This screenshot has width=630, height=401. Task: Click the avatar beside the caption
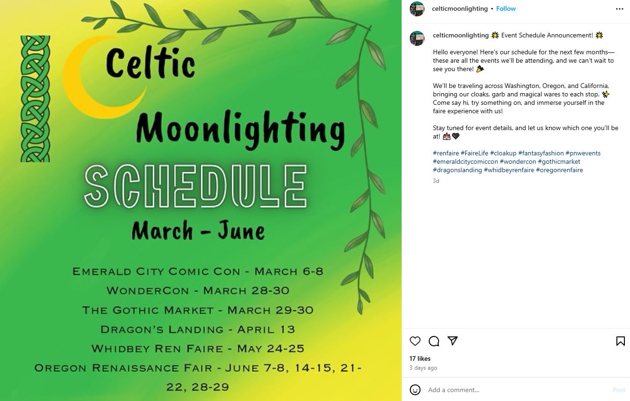click(417, 38)
